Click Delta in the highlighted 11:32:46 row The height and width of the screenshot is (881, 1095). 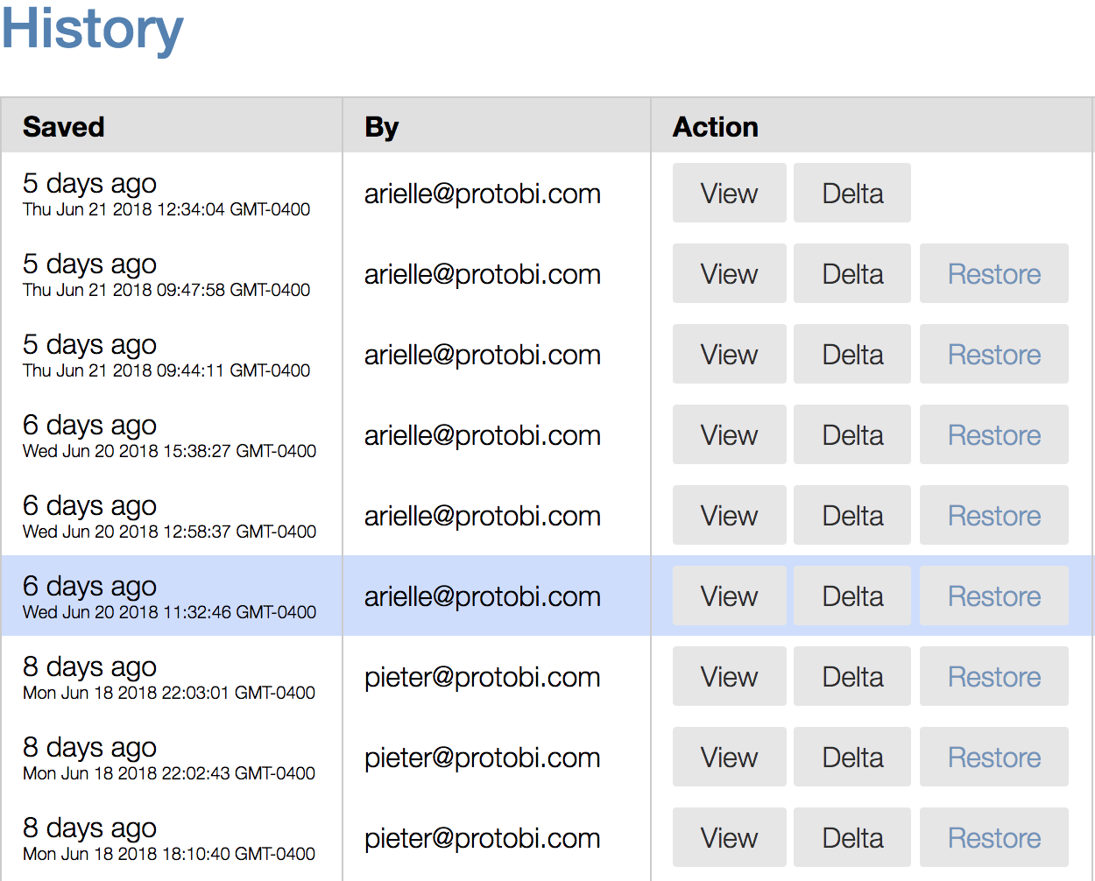[852, 596]
